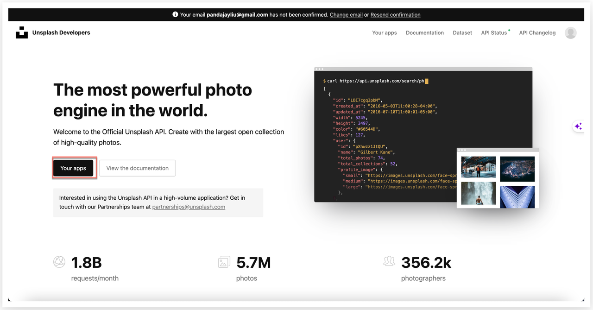Select the blue architecture photo thumbnail
The width and height of the screenshot is (593, 310).
pyautogui.click(x=517, y=196)
